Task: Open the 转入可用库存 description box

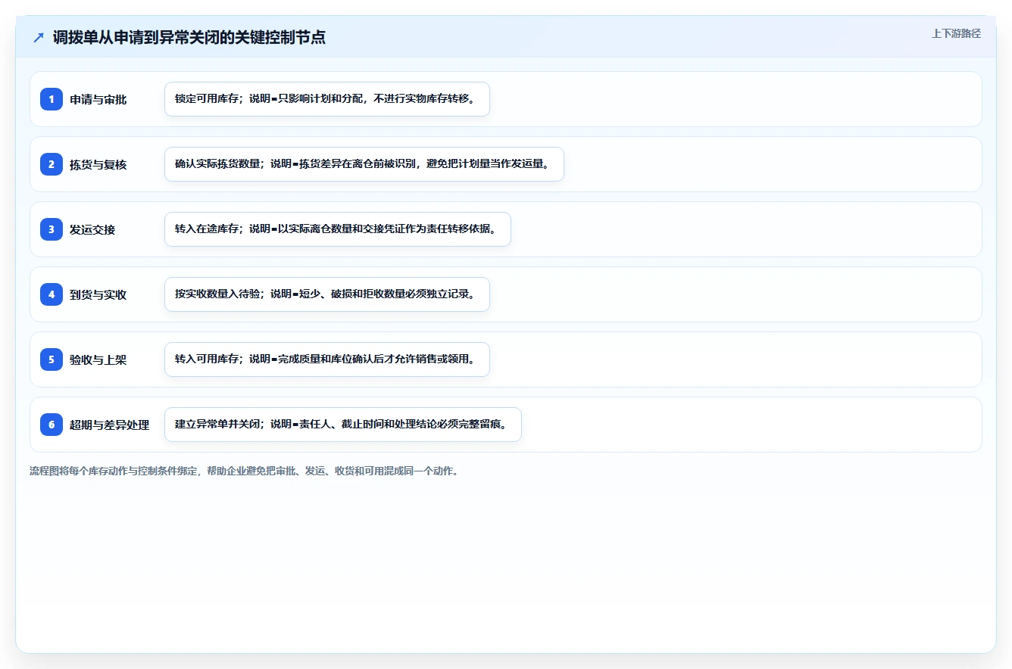Action: click(327, 359)
